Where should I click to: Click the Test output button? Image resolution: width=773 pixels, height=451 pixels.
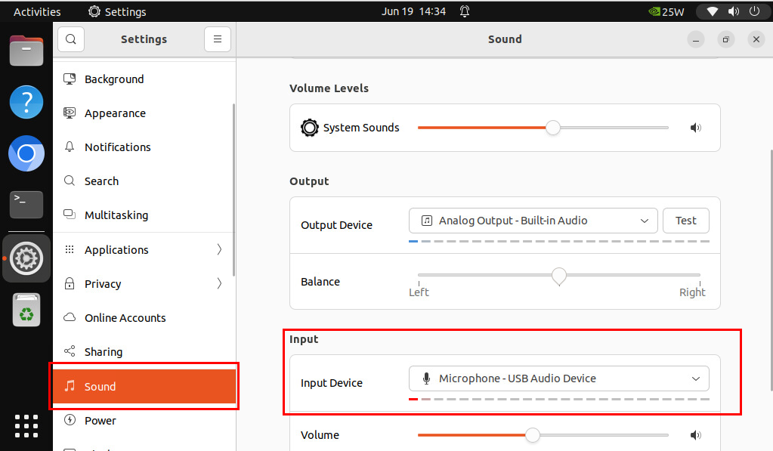click(685, 221)
